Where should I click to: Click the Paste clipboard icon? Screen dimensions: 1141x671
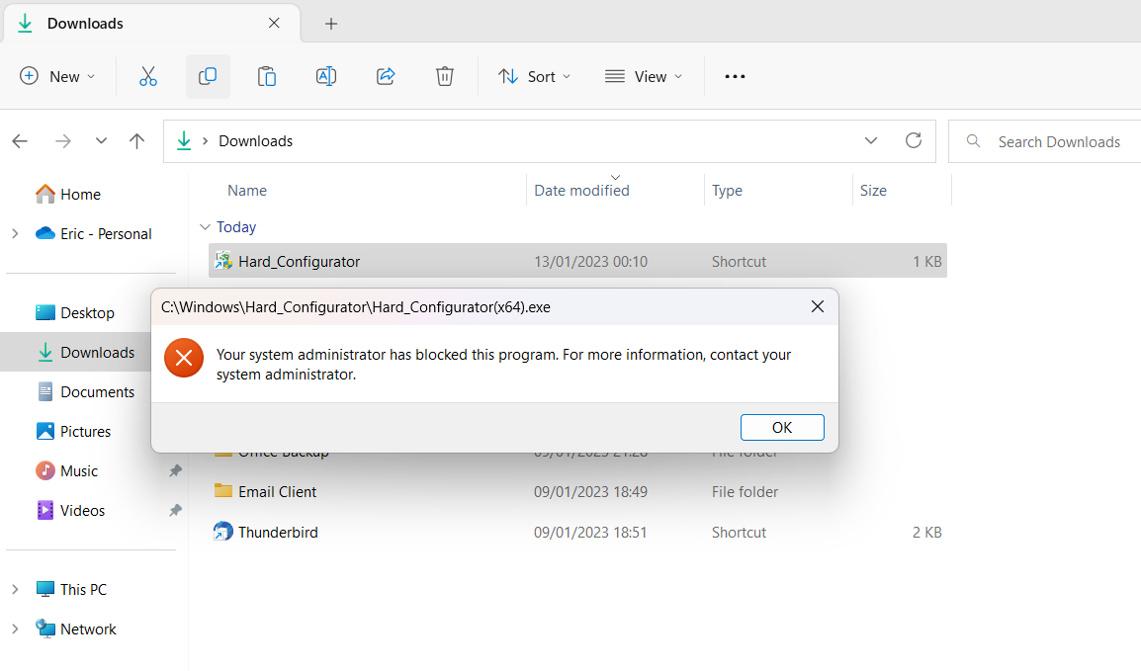coord(266,76)
